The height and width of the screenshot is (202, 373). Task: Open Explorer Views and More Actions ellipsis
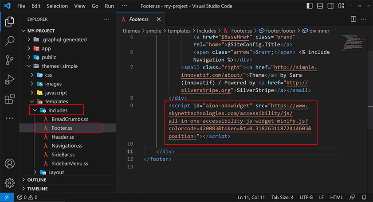coord(106,19)
